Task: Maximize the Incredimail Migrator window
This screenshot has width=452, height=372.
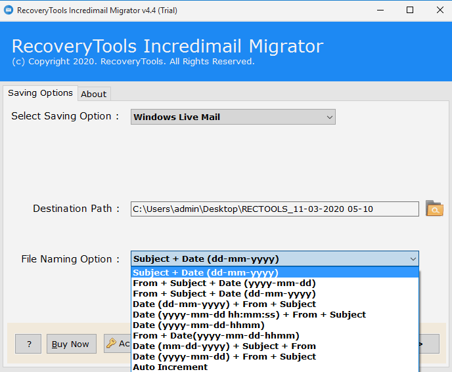Action: point(410,10)
